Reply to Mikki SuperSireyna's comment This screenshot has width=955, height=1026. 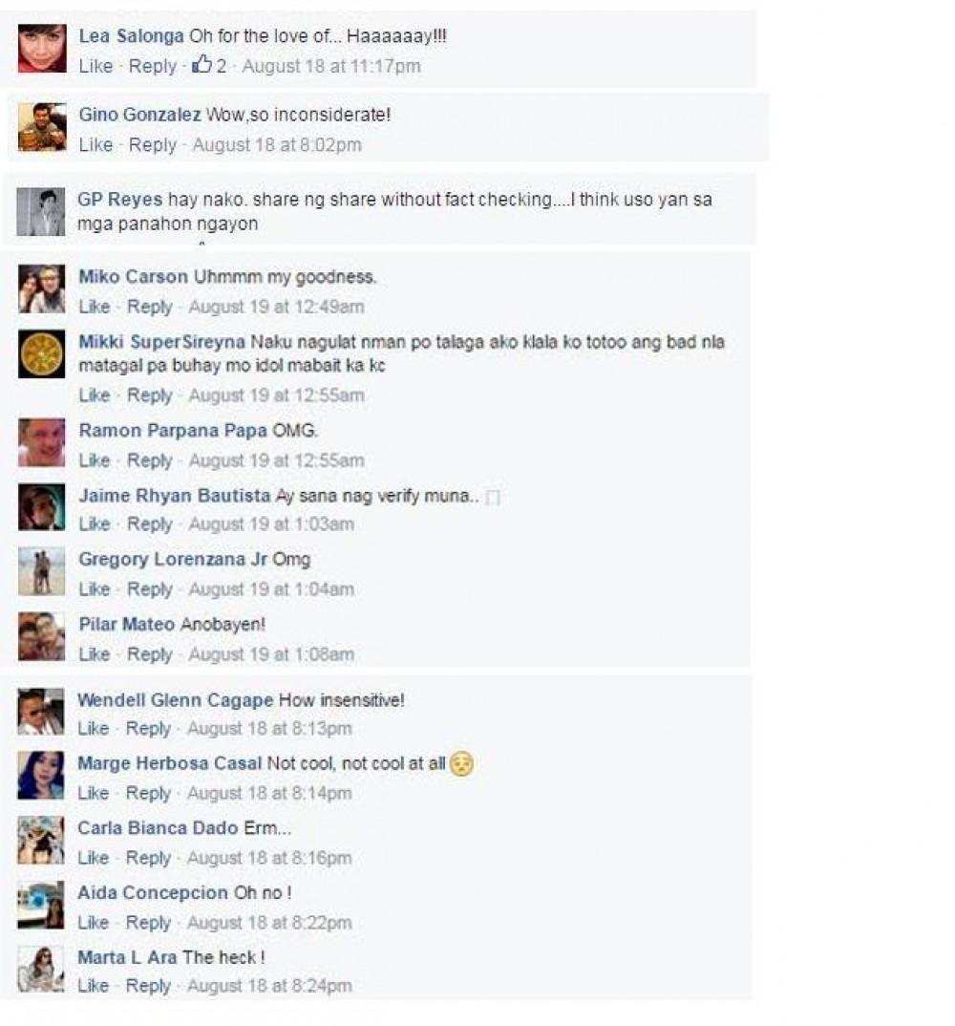pos(150,395)
